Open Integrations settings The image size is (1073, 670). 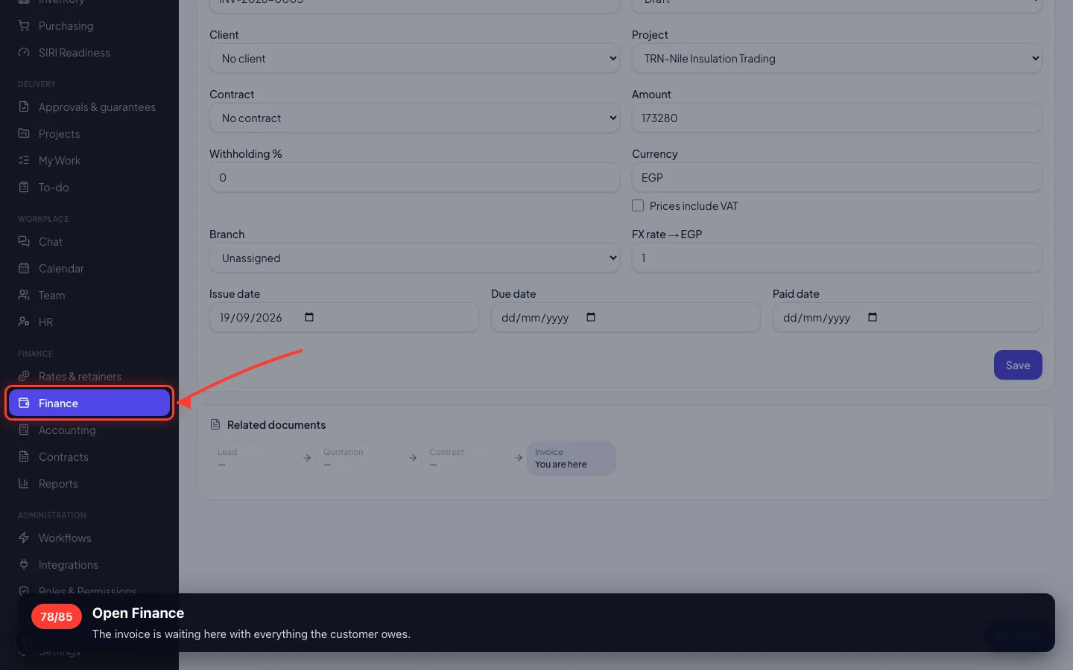89,565
